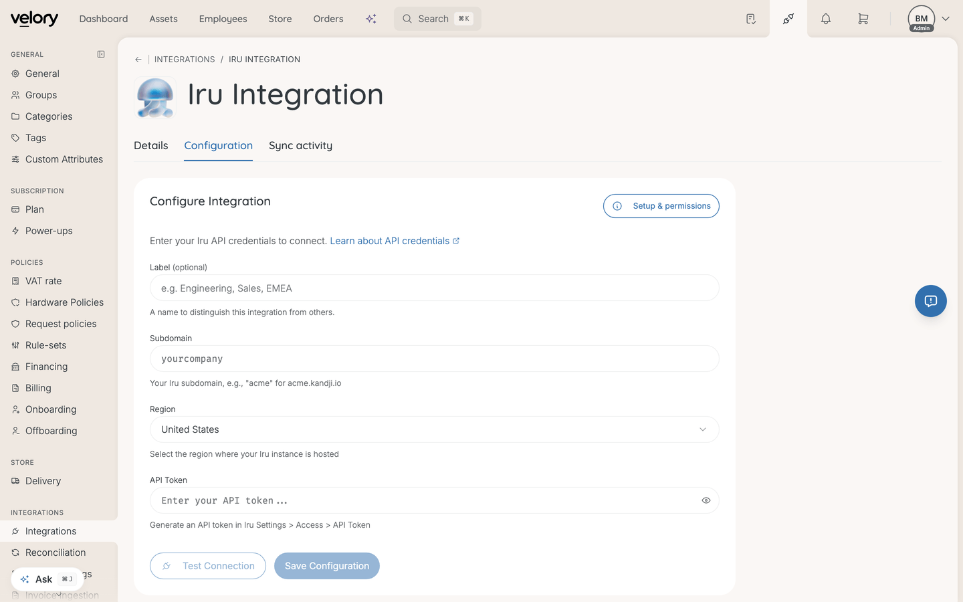
Task: Click the Setup & permissions button
Action: tap(661, 206)
